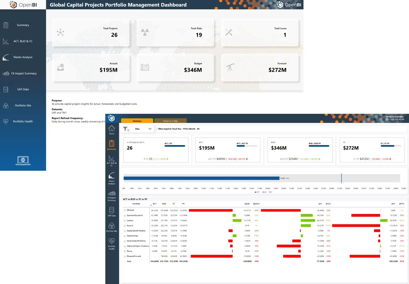Viewport: 409px width, 284px height.
Task: Open Portfolio Health in the compact icon sidebar
Action: coord(112,244)
